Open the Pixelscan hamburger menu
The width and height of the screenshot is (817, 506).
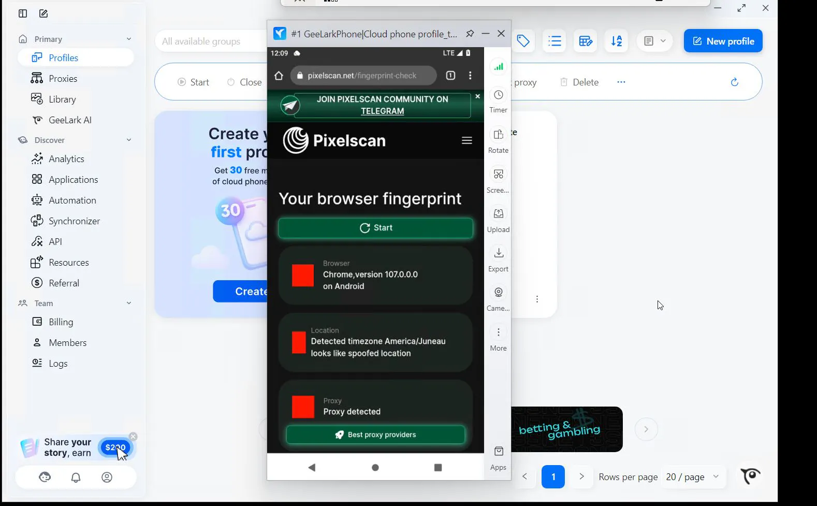(x=467, y=140)
